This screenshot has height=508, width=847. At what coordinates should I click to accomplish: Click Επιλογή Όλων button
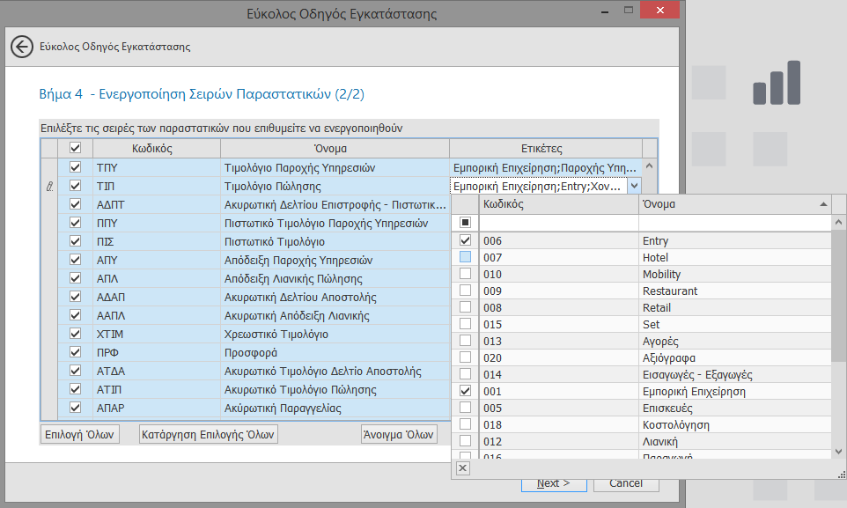[80, 435]
